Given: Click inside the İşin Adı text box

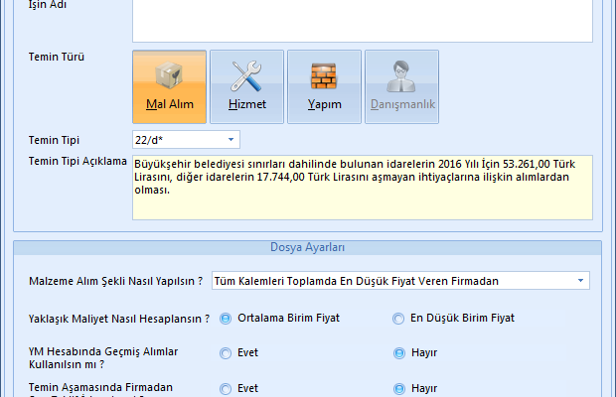Looking at the screenshot, I should 363,20.
